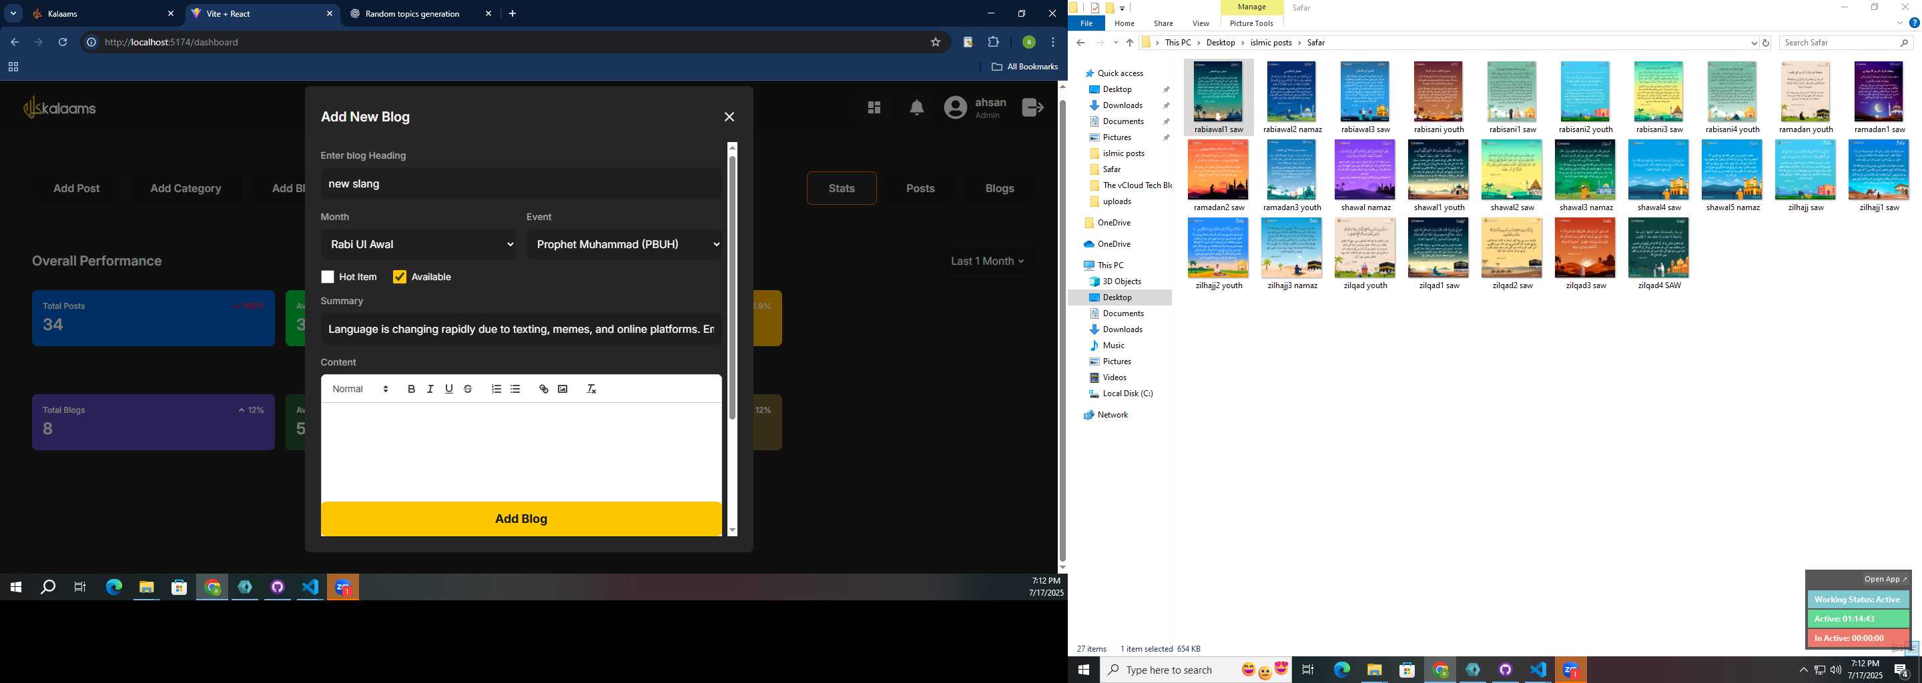This screenshot has height=683, width=1922.
Task: Navigate to islmic posts in breadcrumb
Action: click(1271, 43)
